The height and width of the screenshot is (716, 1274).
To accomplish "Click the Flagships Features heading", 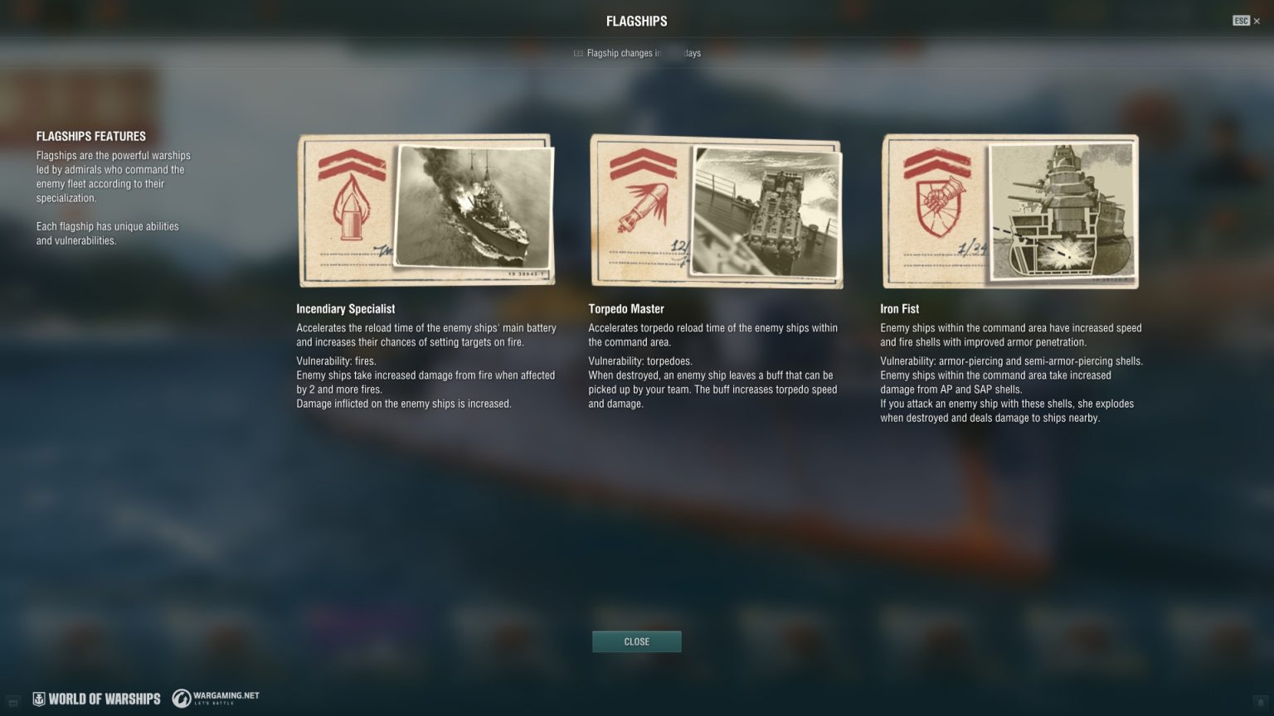I will (91, 136).
